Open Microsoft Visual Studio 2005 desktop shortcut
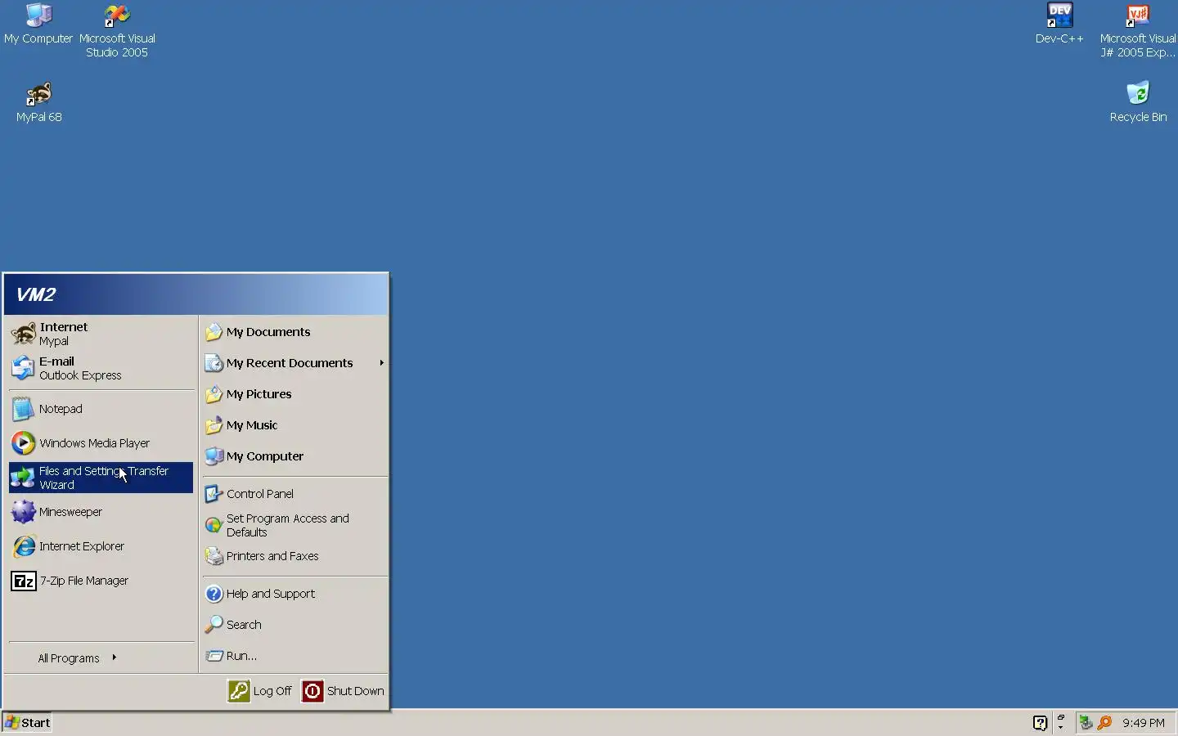The width and height of the screenshot is (1178, 736). click(117, 31)
